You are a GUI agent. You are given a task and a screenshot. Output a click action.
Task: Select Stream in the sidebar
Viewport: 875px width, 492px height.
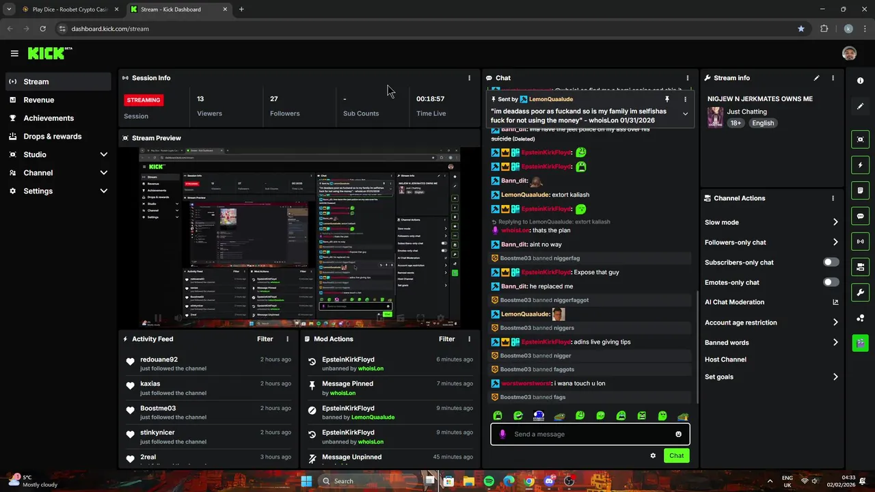tap(58, 81)
